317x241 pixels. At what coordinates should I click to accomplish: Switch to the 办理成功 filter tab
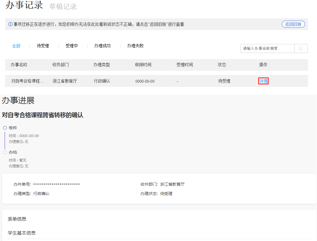pos(102,46)
